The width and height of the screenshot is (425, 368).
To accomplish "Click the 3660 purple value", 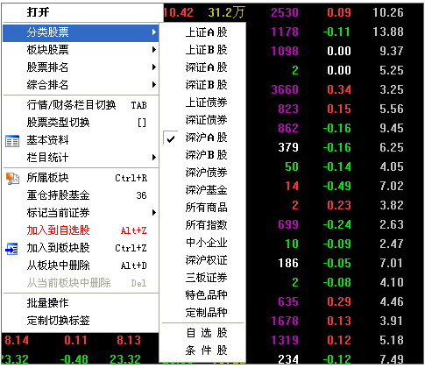I will click(x=285, y=89).
